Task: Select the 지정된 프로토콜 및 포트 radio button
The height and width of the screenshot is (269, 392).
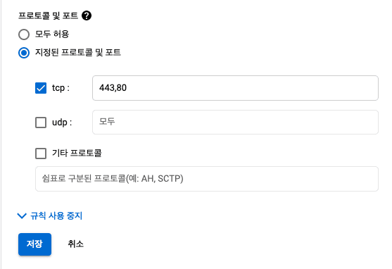Action: (24, 53)
